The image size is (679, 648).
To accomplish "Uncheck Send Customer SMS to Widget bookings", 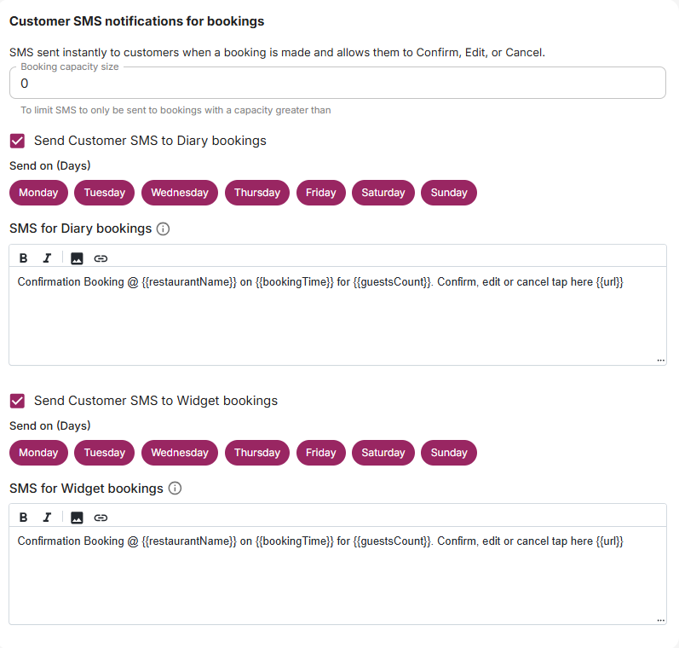I will pos(17,401).
